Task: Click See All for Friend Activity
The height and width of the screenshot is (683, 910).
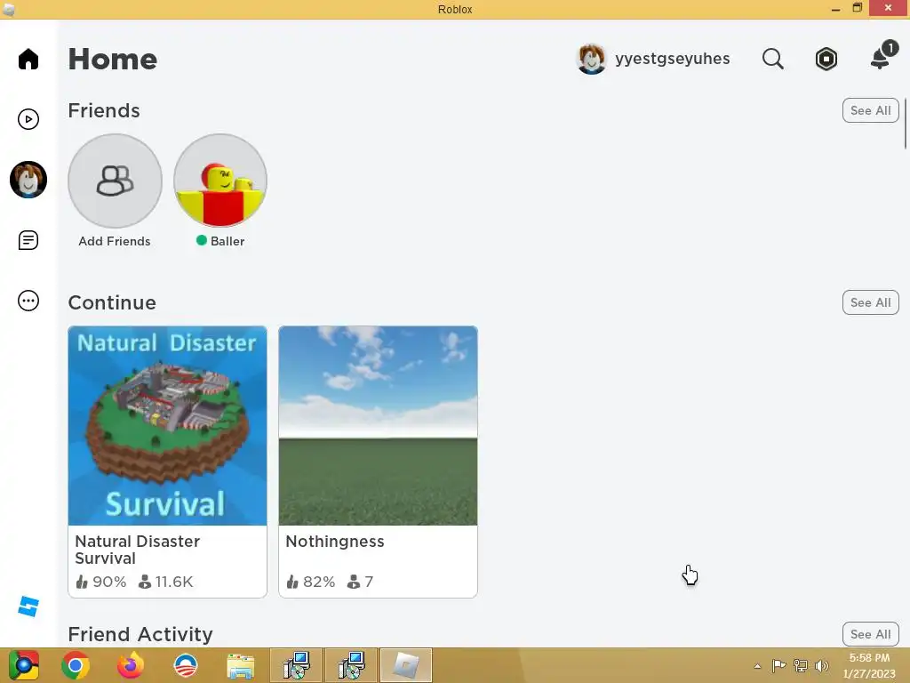Action: pos(871,634)
